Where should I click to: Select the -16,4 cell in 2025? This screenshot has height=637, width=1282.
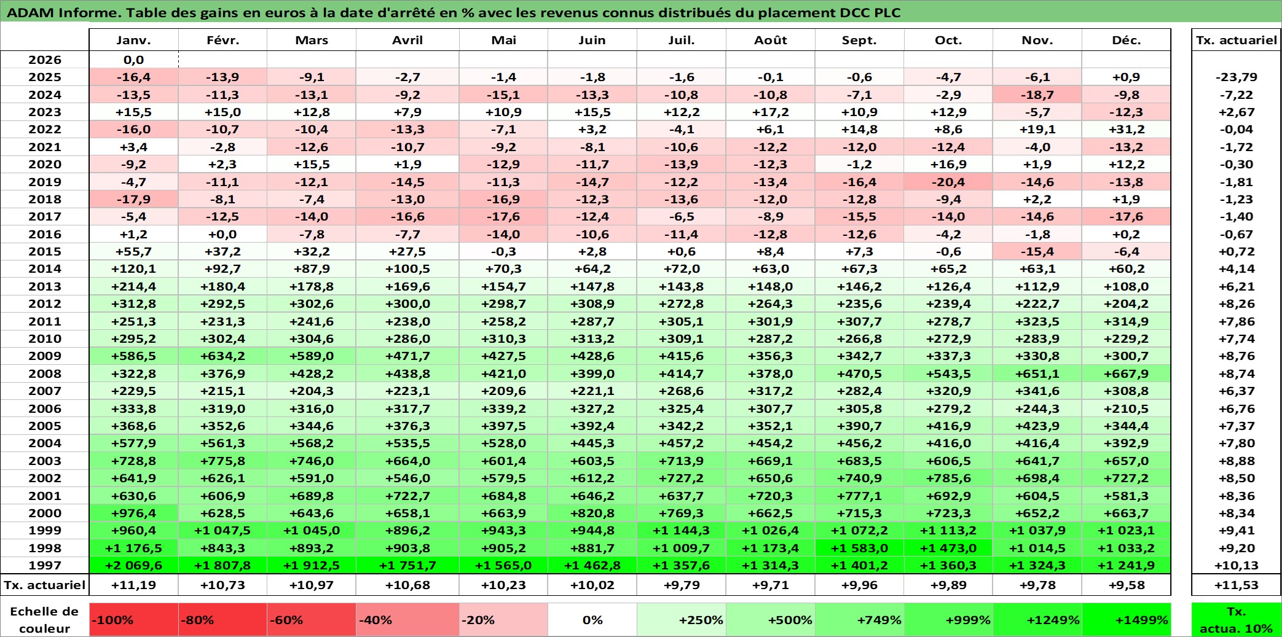pos(133,77)
